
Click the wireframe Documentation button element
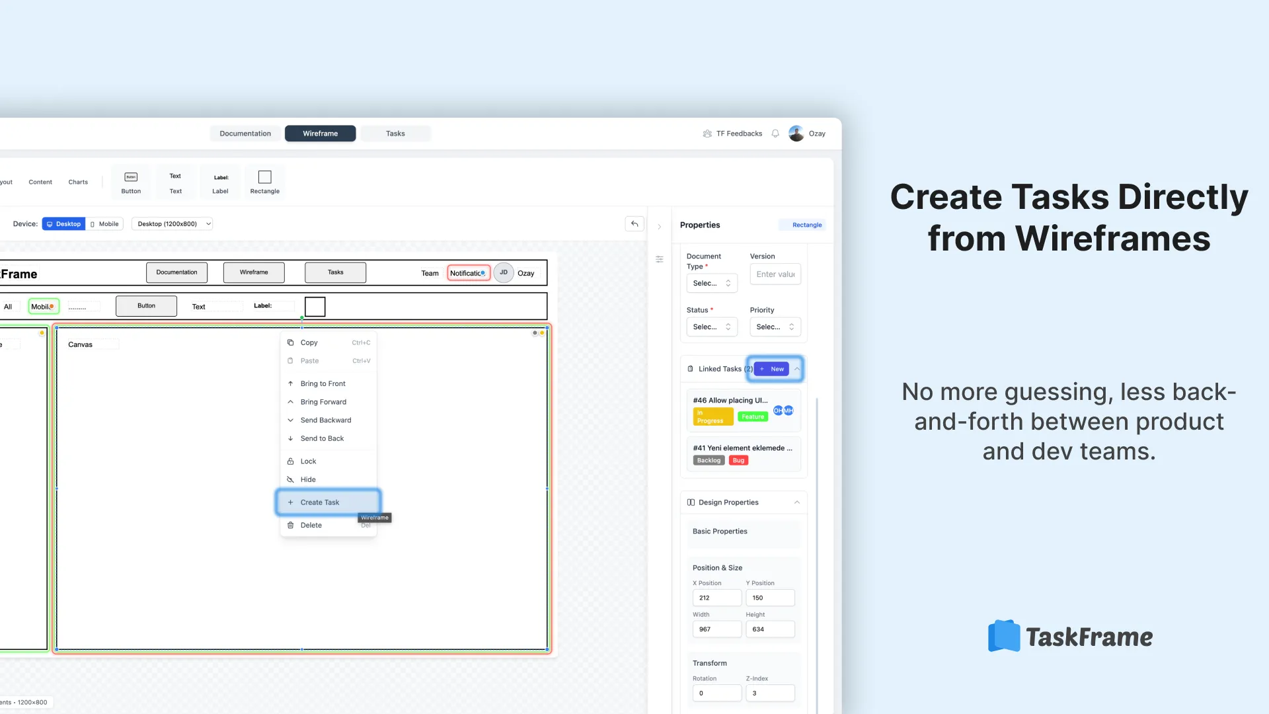pos(176,272)
